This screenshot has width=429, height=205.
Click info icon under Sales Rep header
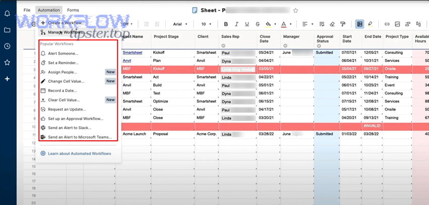pyautogui.click(x=223, y=46)
